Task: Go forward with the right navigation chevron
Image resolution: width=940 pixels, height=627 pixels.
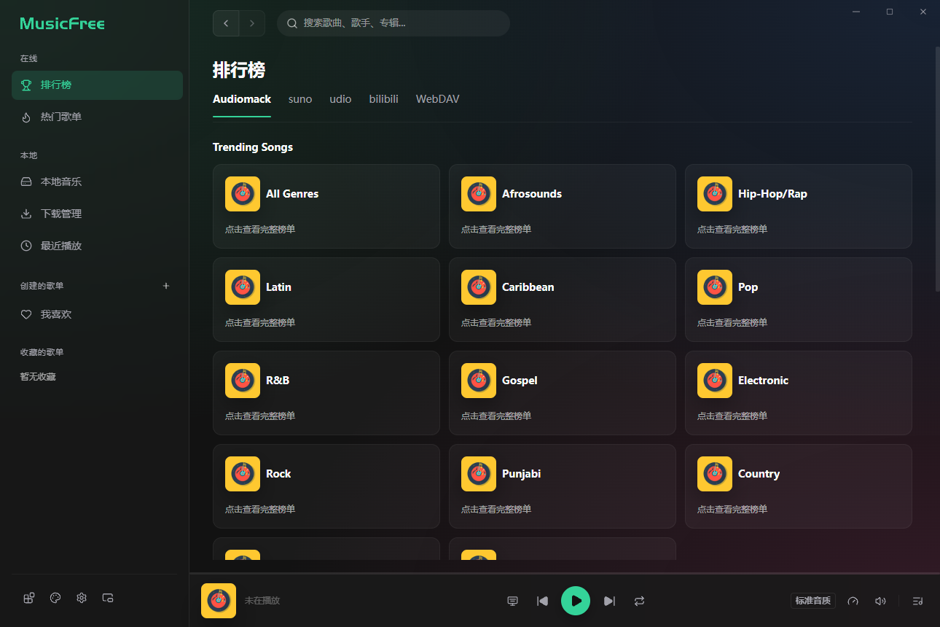Action: [252, 23]
